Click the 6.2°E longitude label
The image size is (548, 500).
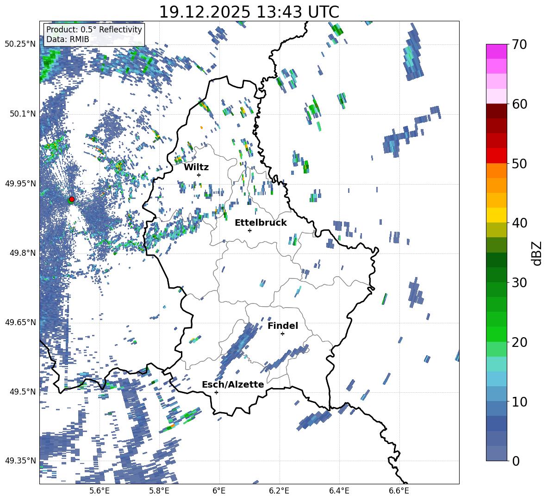[279, 491]
